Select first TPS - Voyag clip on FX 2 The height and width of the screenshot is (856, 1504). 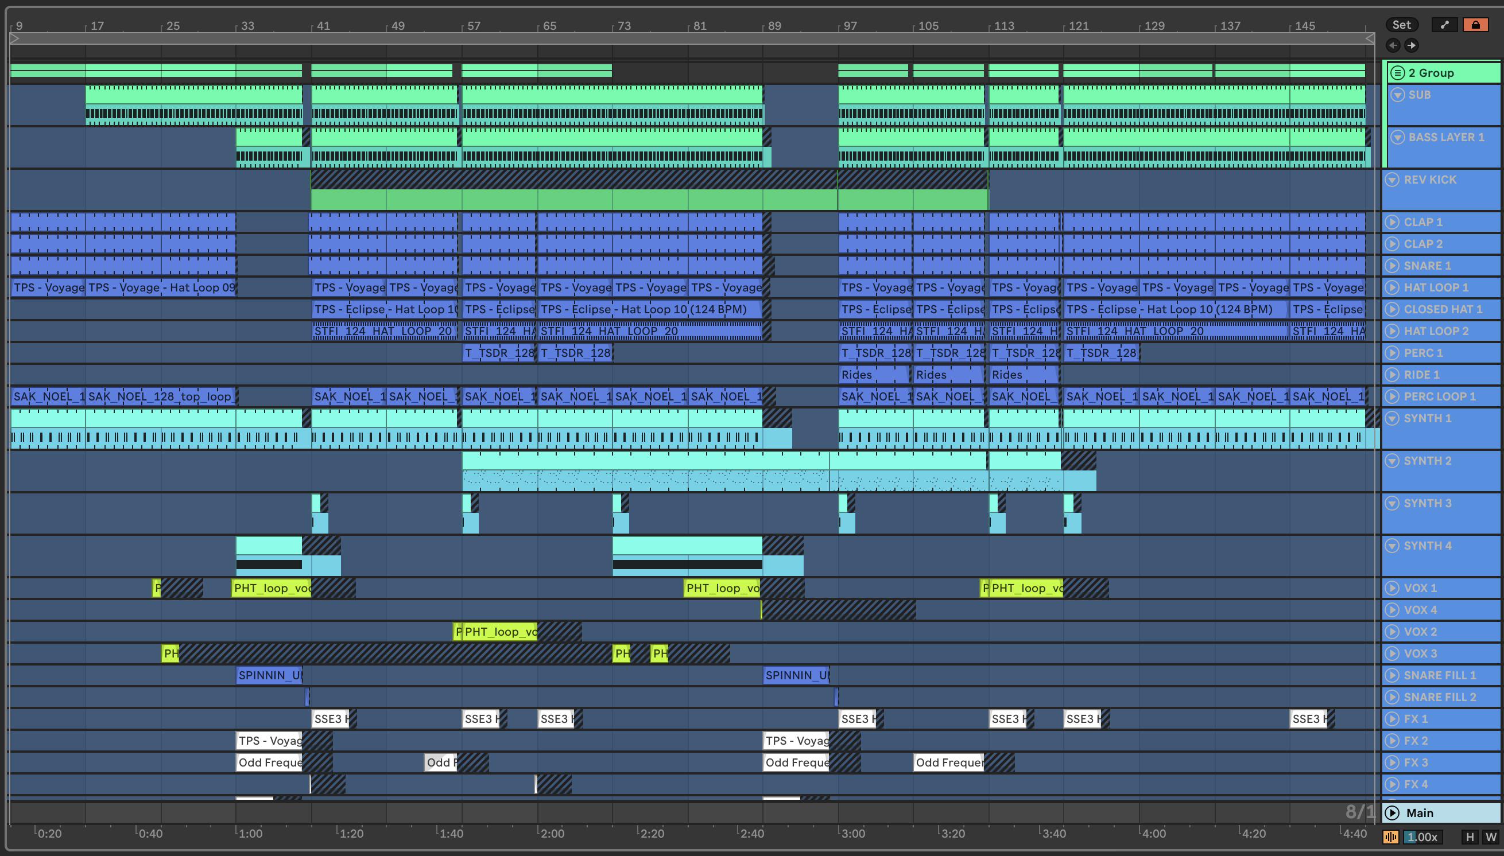(x=269, y=741)
